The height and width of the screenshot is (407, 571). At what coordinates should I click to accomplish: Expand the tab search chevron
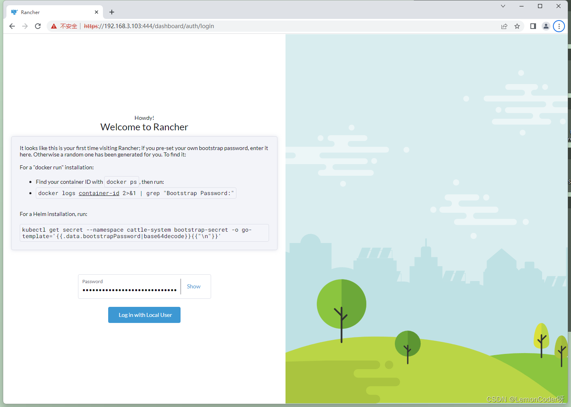click(x=503, y=6)
